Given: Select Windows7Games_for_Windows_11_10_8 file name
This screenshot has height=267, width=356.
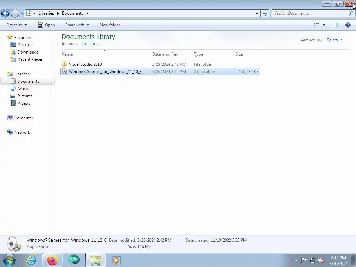Looking at the screenshot, I should [x=105, y=72].
